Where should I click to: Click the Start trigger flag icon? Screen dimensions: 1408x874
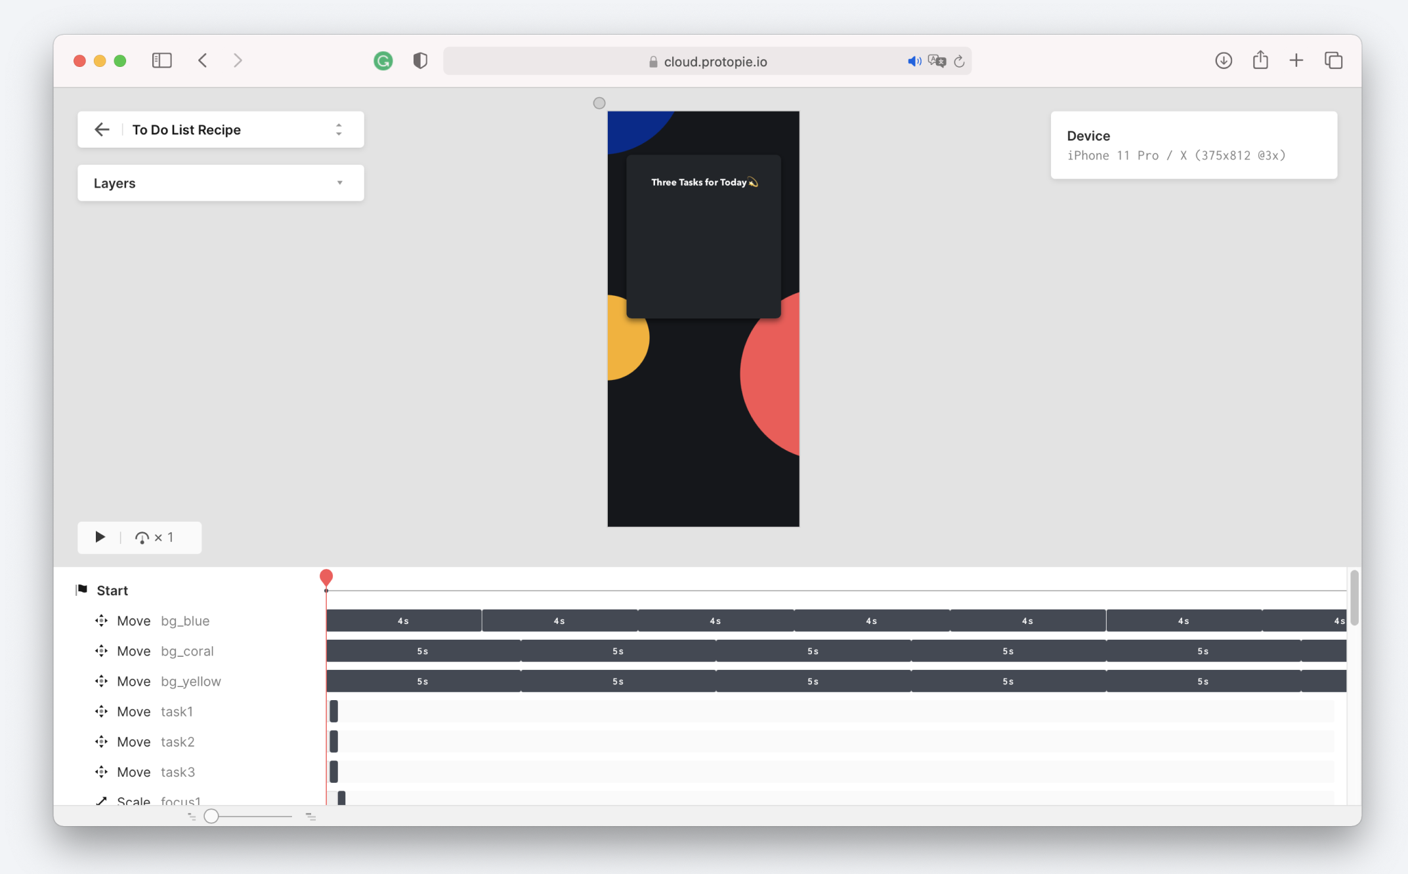point(82,590)
